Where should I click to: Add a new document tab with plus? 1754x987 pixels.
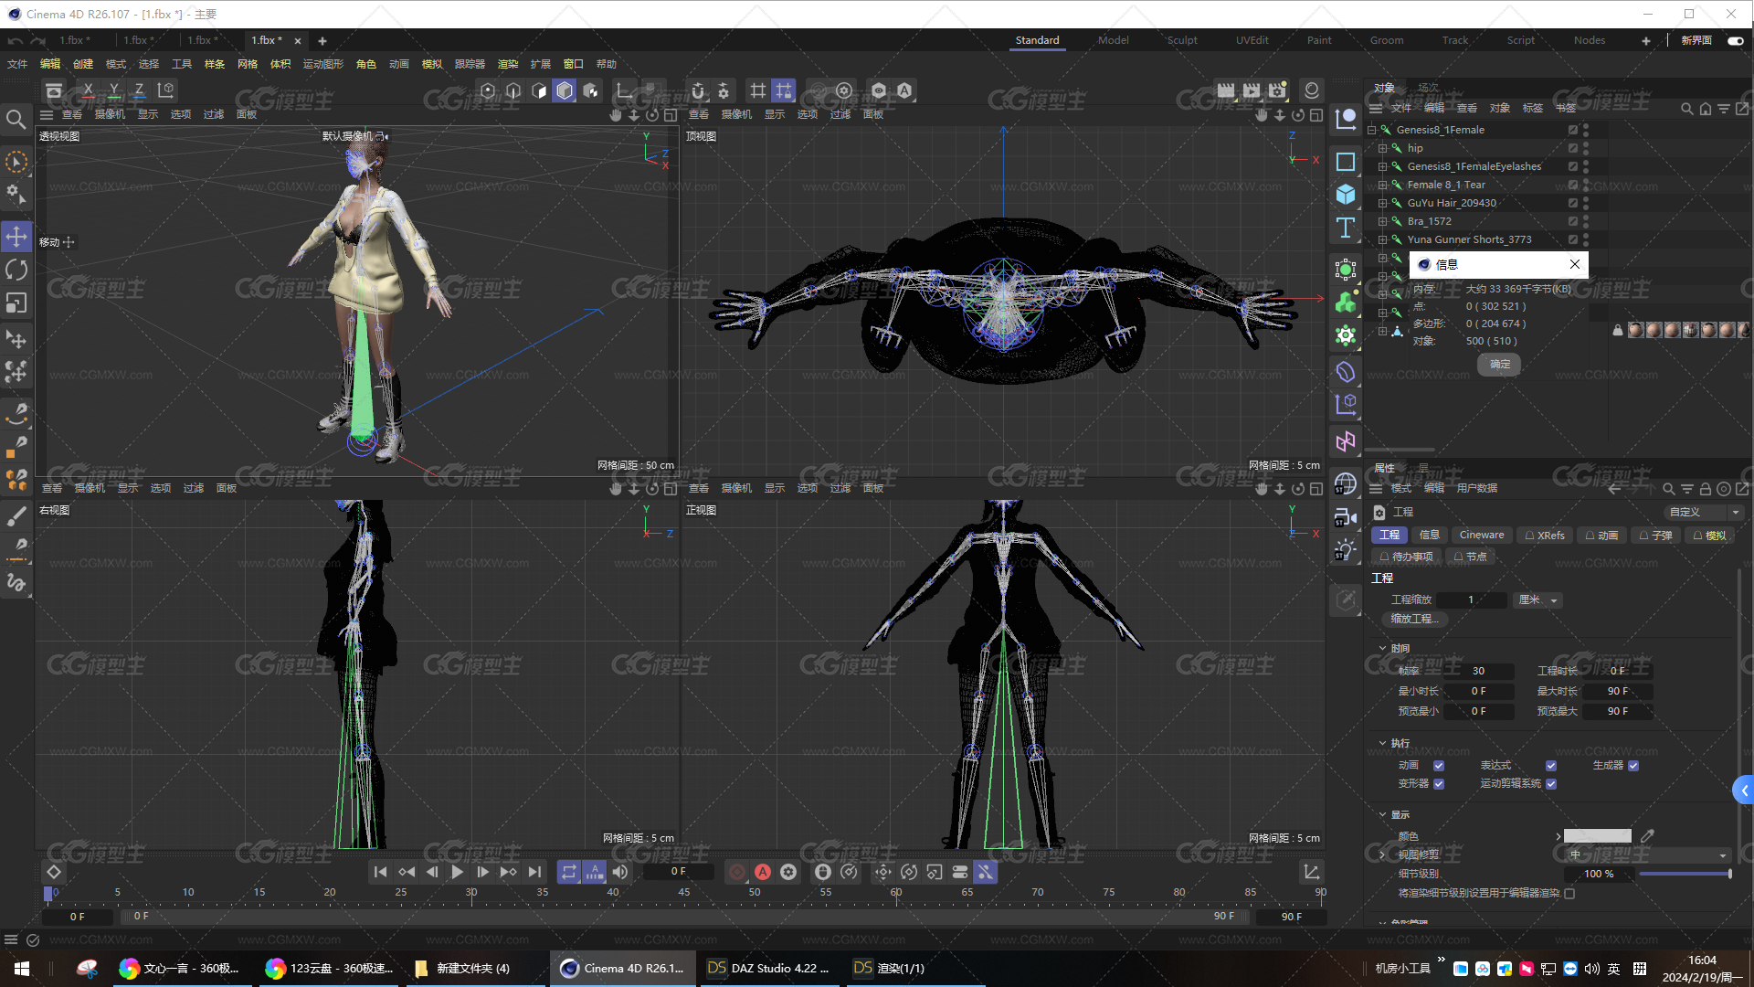[322, 41]
